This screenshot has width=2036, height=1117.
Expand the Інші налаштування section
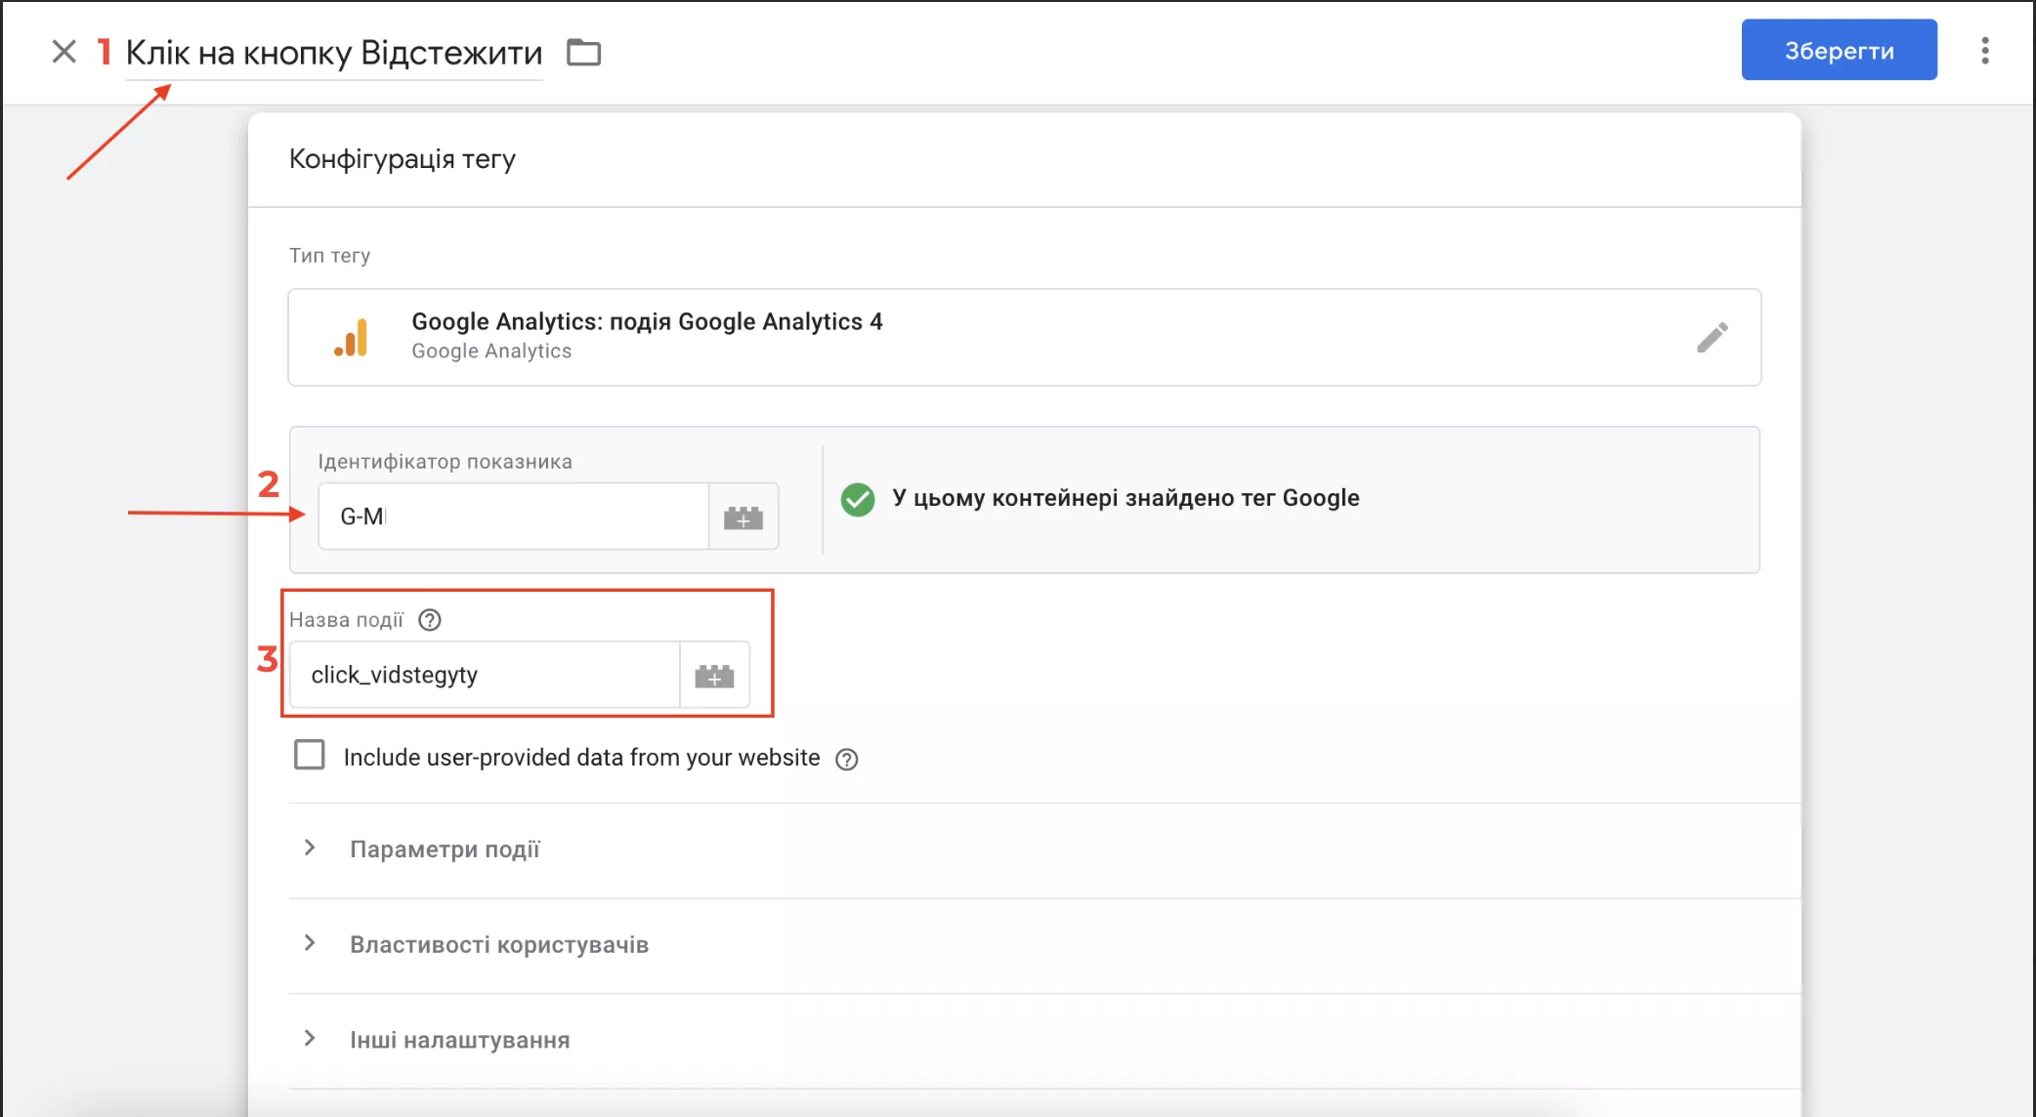(x=309, y=1038)
